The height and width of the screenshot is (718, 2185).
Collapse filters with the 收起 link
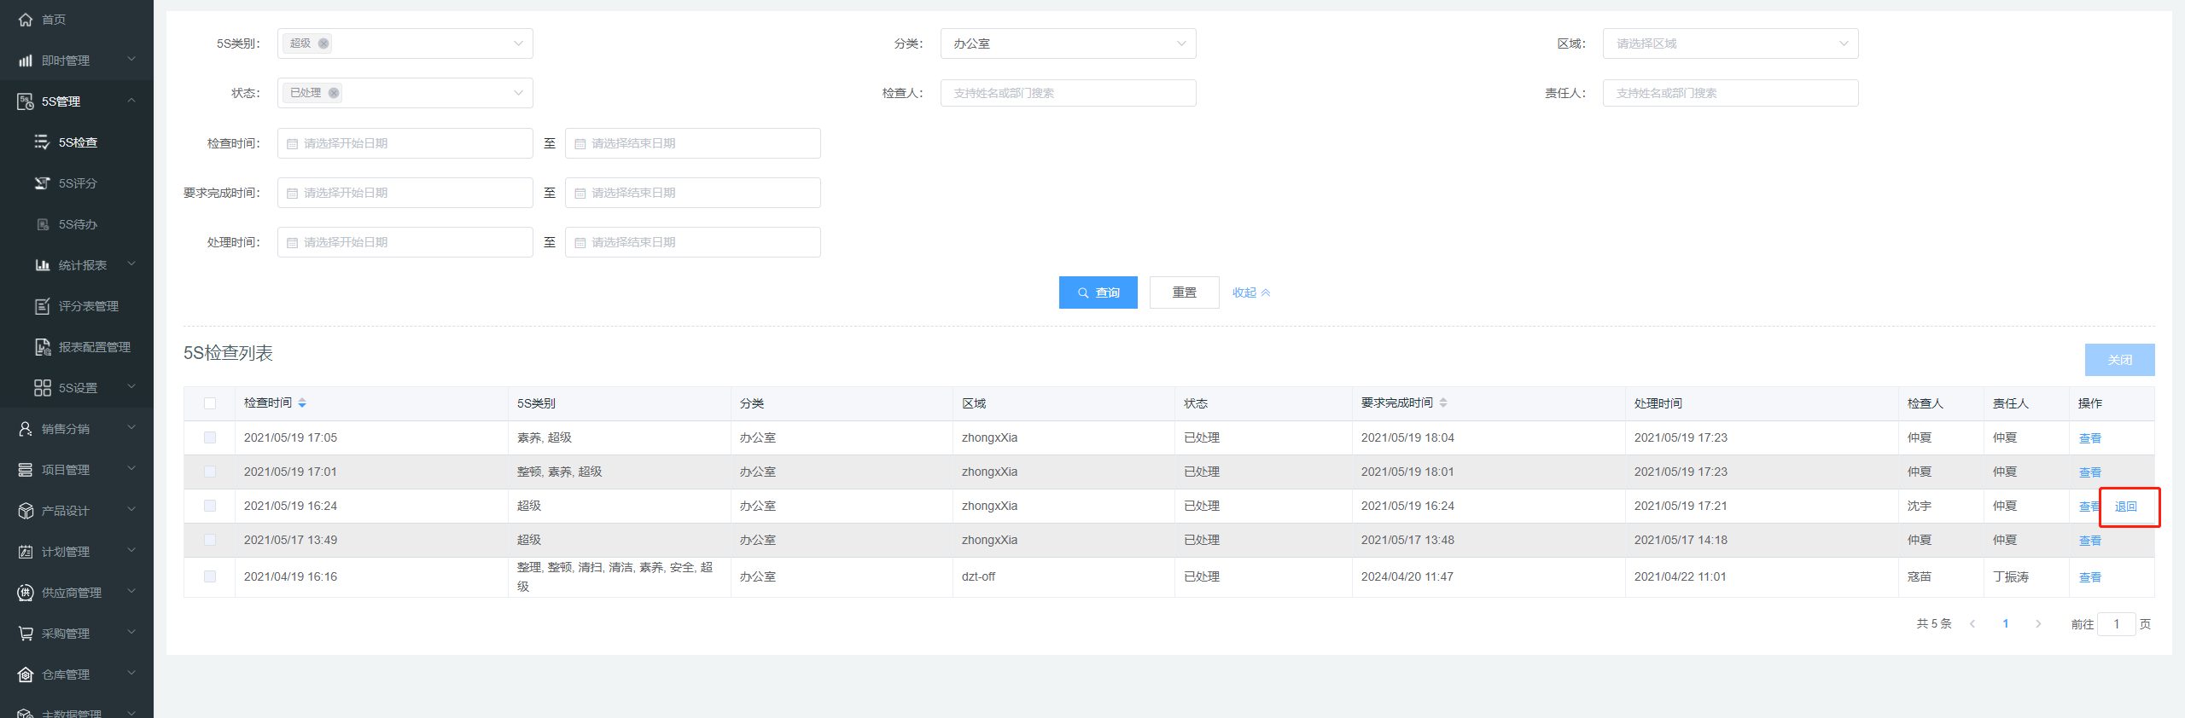(x=1250, y=292)
